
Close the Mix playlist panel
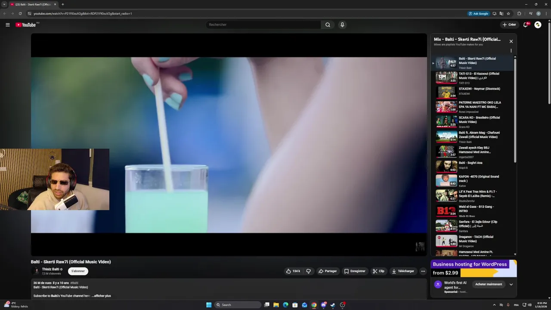[x=511, y=41]
